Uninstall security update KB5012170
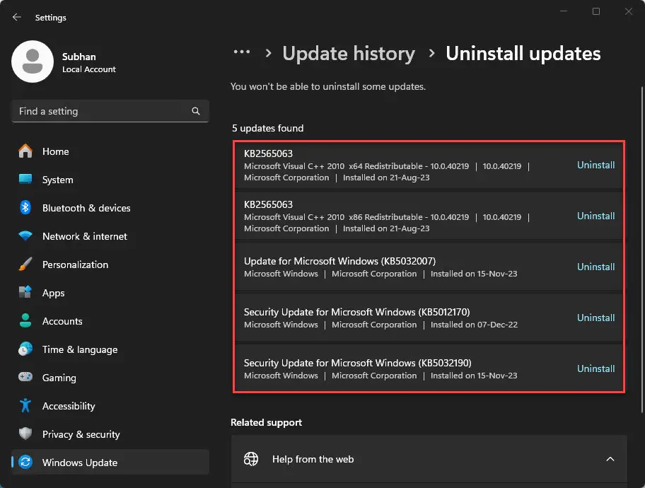This screenshot has width=645, height=488. [595, 318]
